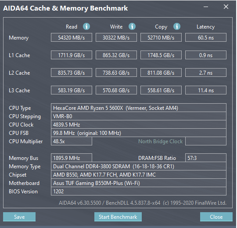Click the Read info icon

pyautogui.click(x=86, y=26)
